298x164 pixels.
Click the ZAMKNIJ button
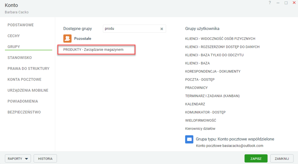282,158
